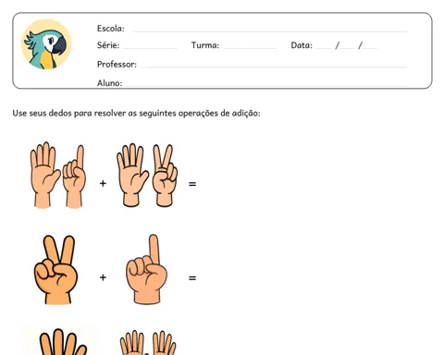Click the large orange hand at page bottom
This screenshot has width=444, height=355.
[63, 342]
